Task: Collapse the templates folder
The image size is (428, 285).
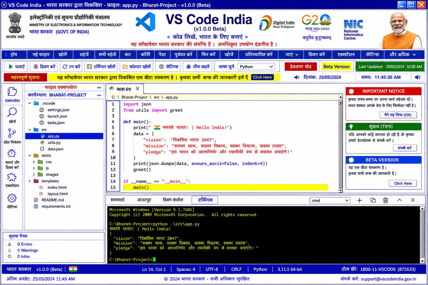Action: tap(30, 181)
